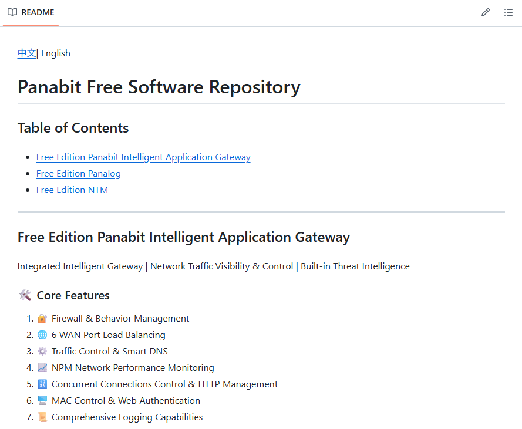Open the outline list icon
Image resolution: width=522 pixels, height=429 pixels.
pos(508,12)
